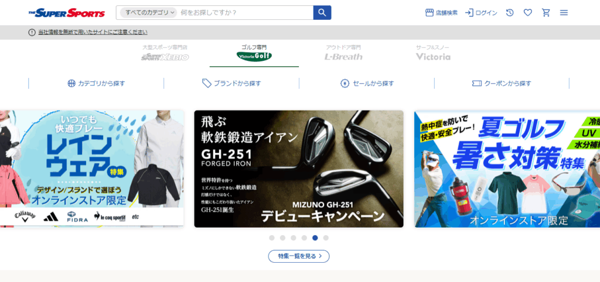Select active fifth carousel dot
Viewport: 600px width, 282px height.
click(315, 238)
